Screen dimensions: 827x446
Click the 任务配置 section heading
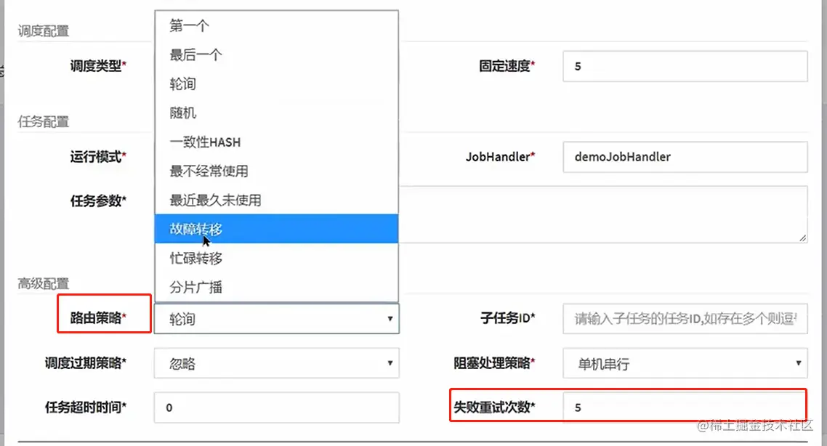(x=44, y=122)
